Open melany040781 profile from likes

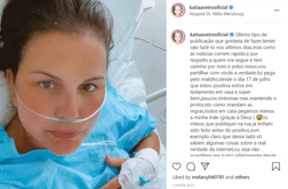click(x=208, y=177)
